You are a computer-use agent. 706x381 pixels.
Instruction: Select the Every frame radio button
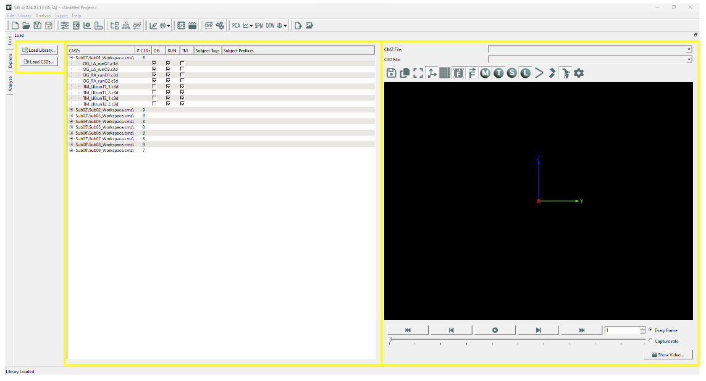pos(650,330)
